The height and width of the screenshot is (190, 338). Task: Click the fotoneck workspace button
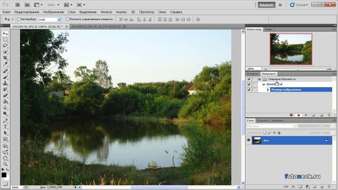click(x=266, y=5)
